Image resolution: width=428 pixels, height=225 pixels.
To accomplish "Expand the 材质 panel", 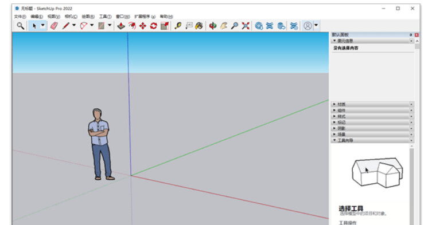I will point(334,104).
